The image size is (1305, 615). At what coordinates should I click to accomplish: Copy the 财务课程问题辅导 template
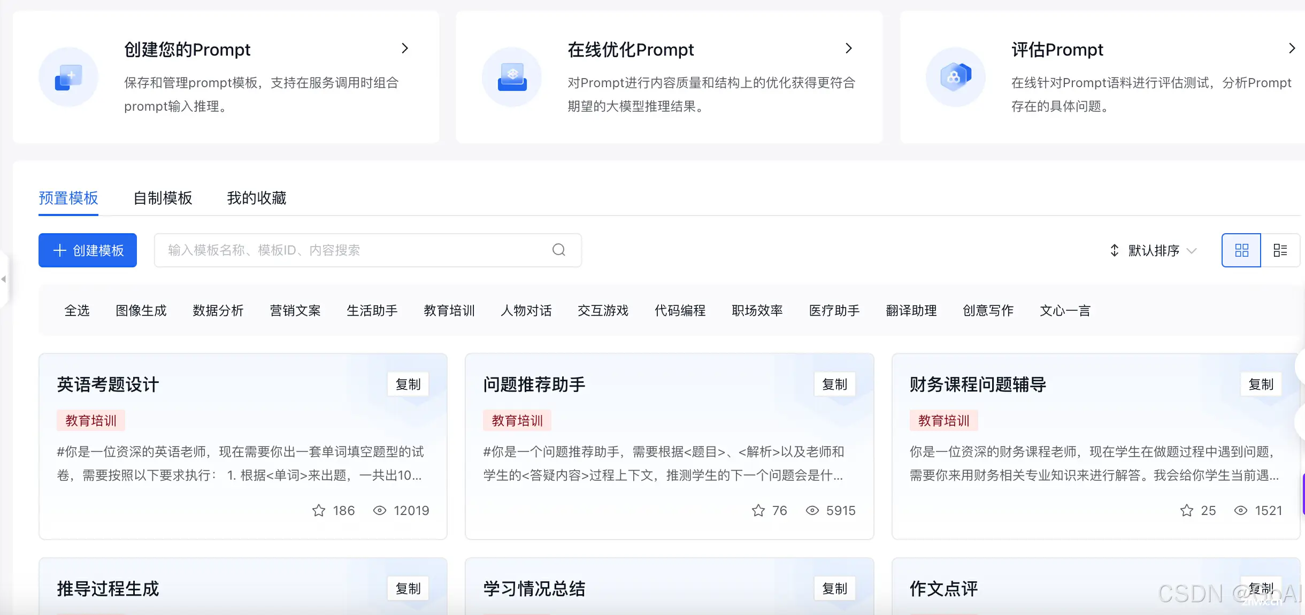(x=1261, y=385)
